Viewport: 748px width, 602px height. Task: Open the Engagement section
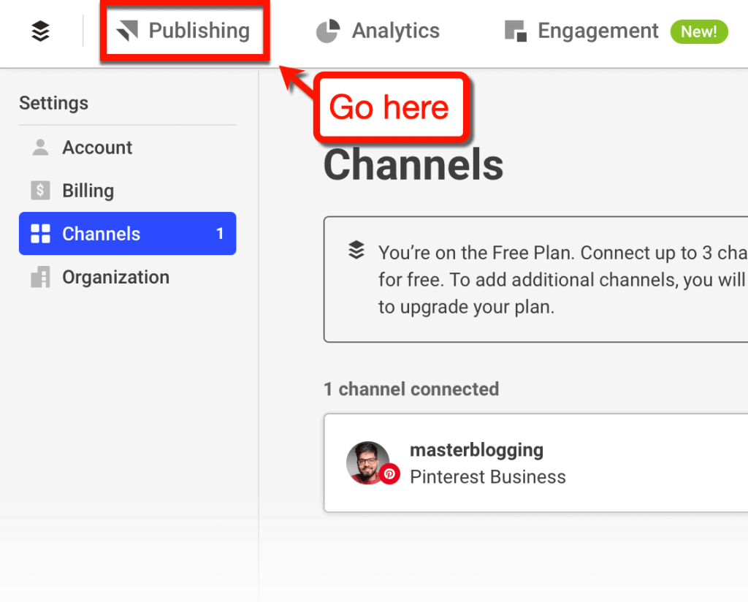(598, 31)
